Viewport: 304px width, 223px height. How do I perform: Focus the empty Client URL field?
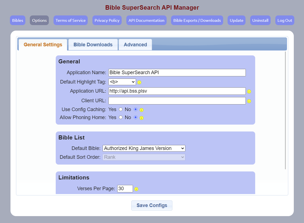pos(177,101)
